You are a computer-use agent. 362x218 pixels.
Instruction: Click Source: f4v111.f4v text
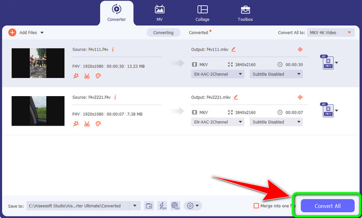[x=90, y=50]
